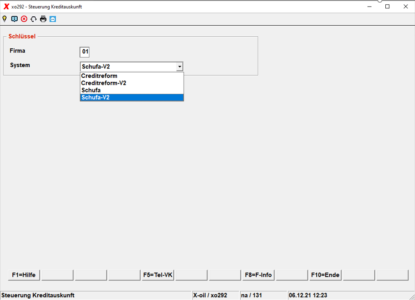Click the F8=F-Info button
The width and height of the screenshot is (415, 300).
coord(258,275)
